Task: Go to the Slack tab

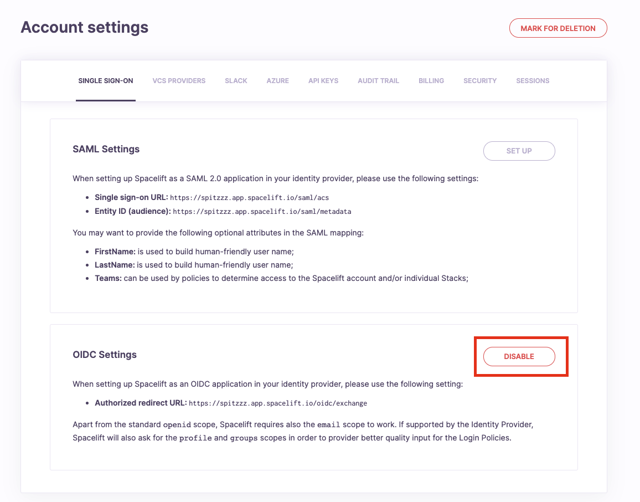Action: 236,81
